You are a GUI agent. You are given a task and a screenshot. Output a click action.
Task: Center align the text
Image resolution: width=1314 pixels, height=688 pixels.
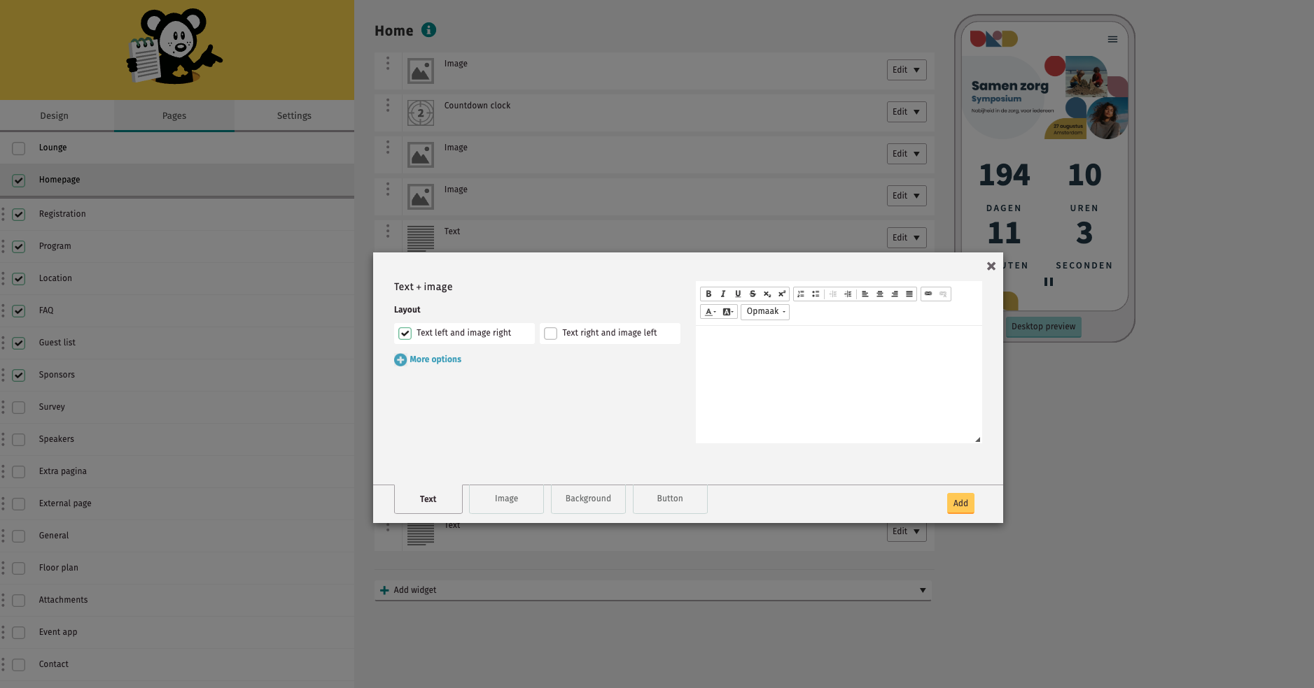(x=880, y=294)
